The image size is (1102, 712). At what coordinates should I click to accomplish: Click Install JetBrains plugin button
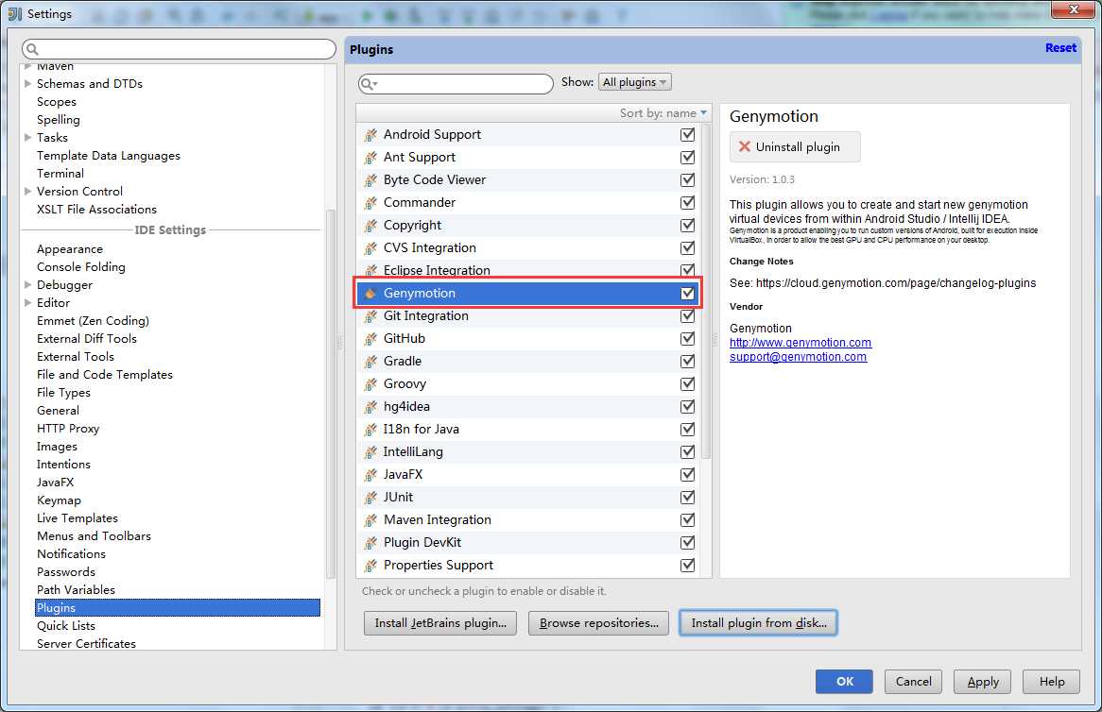440,623
